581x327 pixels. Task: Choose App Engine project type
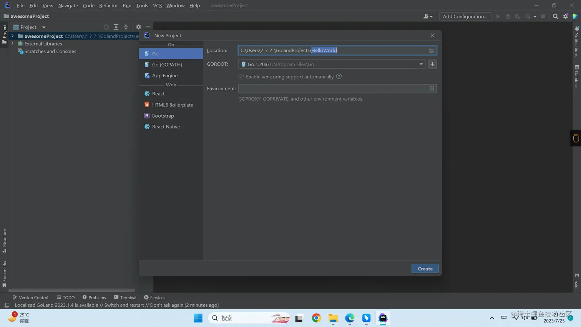tap(171, 75)
